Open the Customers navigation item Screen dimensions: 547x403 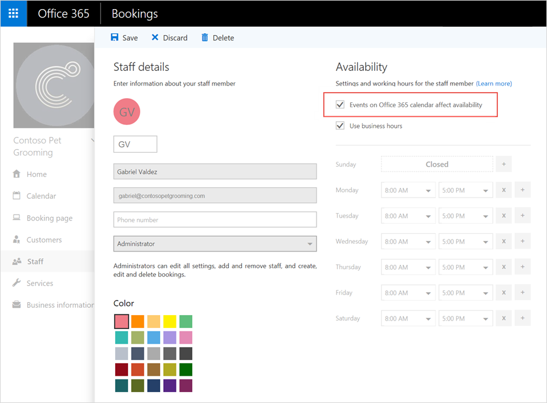(x=44, y=240)
